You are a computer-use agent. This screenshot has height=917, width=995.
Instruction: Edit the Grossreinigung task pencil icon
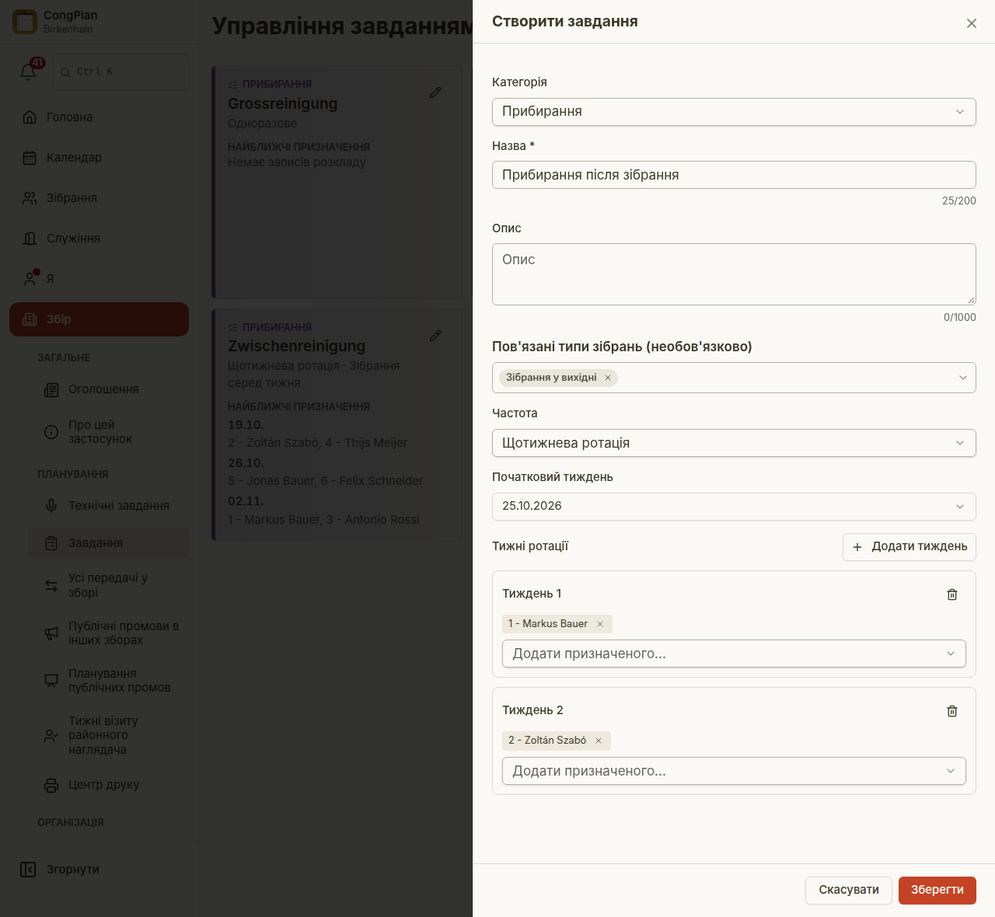[435, 92]
